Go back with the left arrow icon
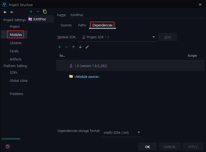 tap(5, 12)
